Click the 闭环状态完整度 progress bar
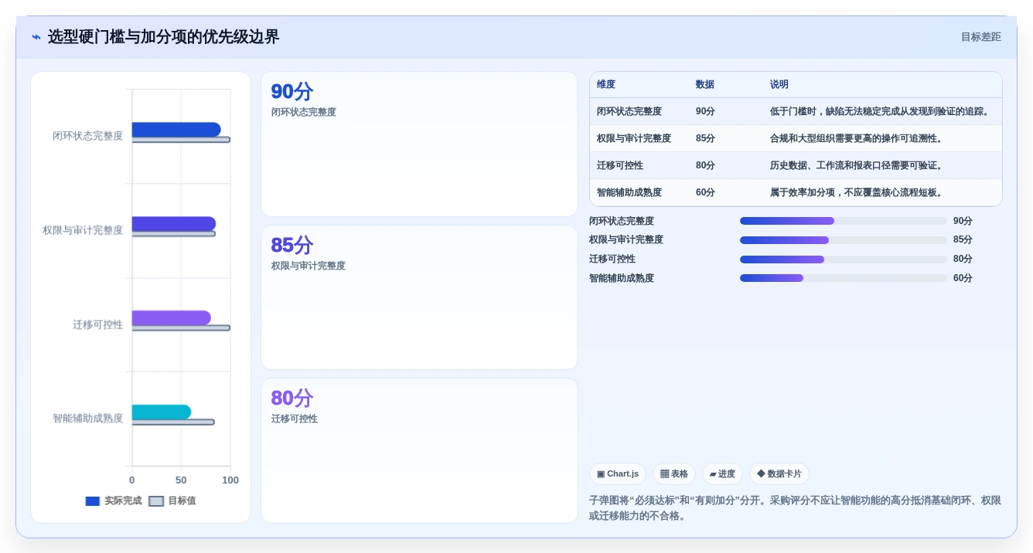 [843, 221]
